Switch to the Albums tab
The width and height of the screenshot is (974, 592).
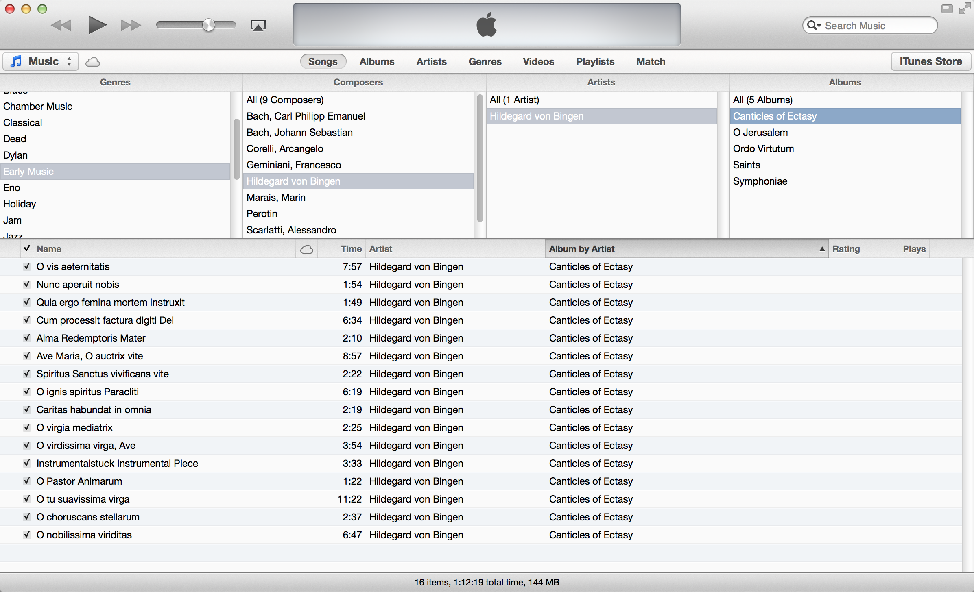(376, 61)
